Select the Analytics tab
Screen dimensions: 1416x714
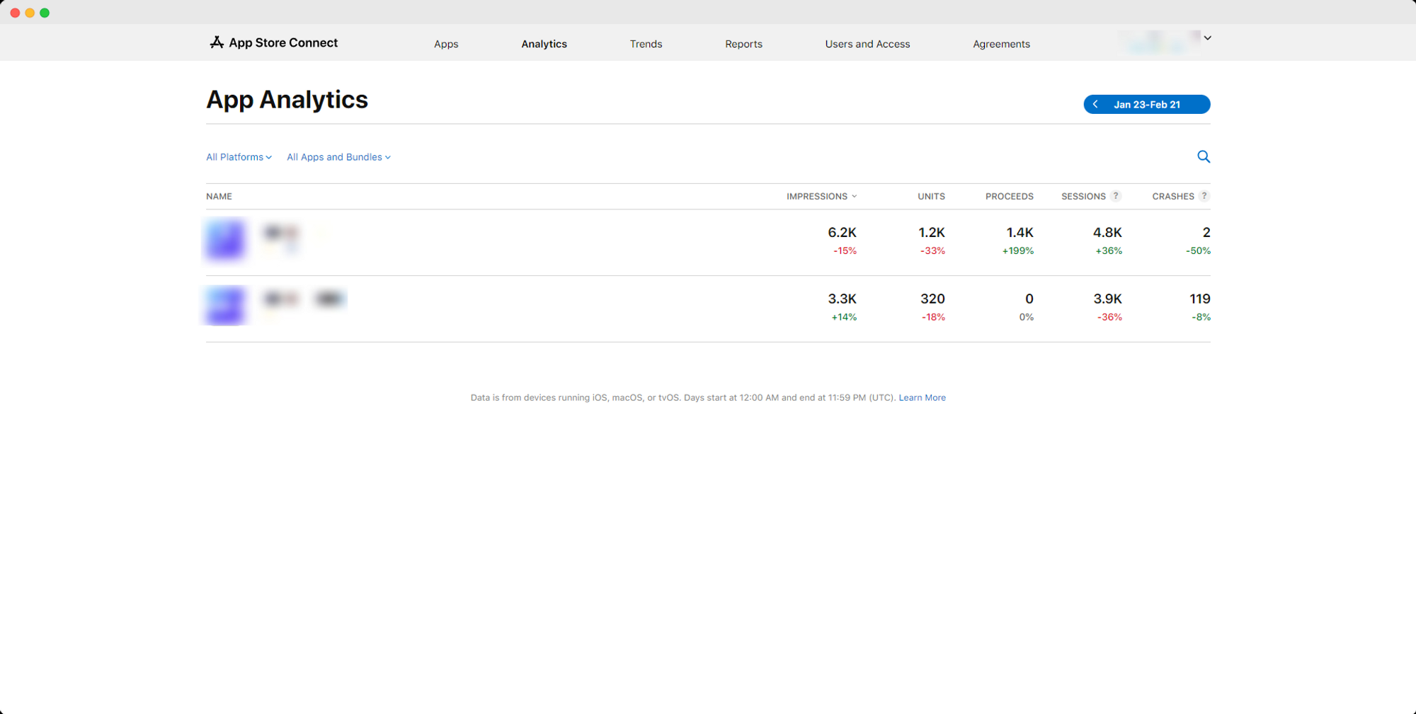544,44
